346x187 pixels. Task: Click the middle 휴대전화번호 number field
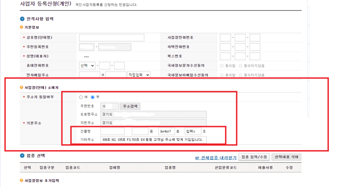[105, 66]
